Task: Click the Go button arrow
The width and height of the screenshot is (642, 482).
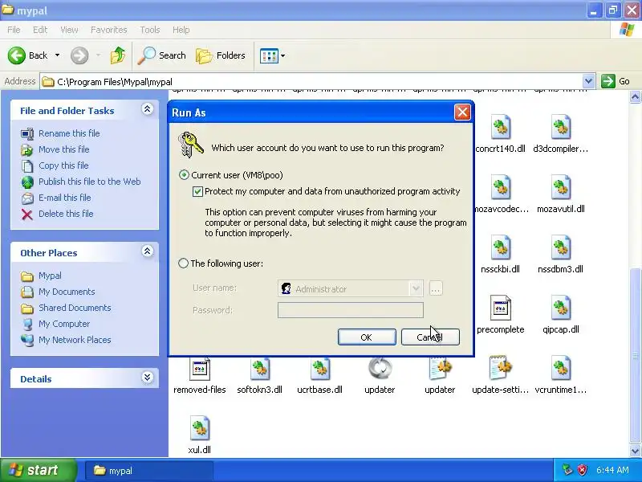Action: pos(608,81)
